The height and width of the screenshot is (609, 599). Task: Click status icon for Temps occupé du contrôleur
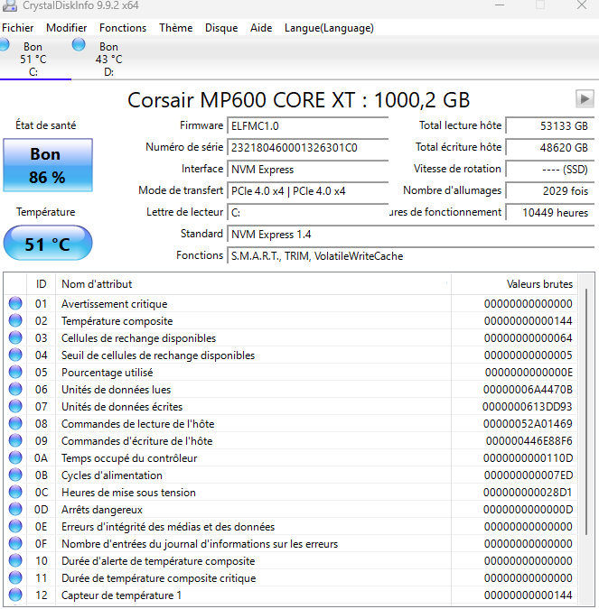click(15, 457)
